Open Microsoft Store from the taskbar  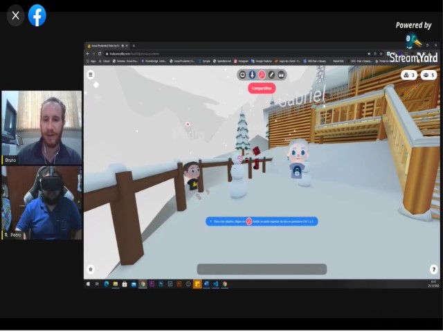[125, 284]
